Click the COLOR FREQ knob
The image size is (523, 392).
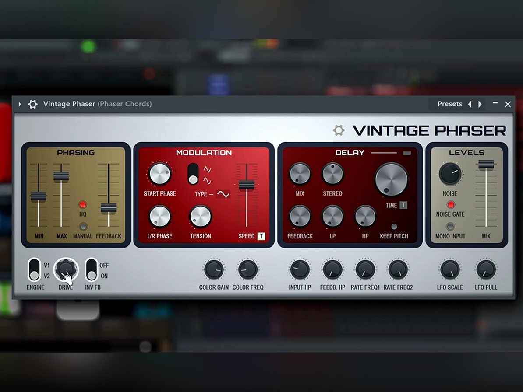[x=248, y=270]
